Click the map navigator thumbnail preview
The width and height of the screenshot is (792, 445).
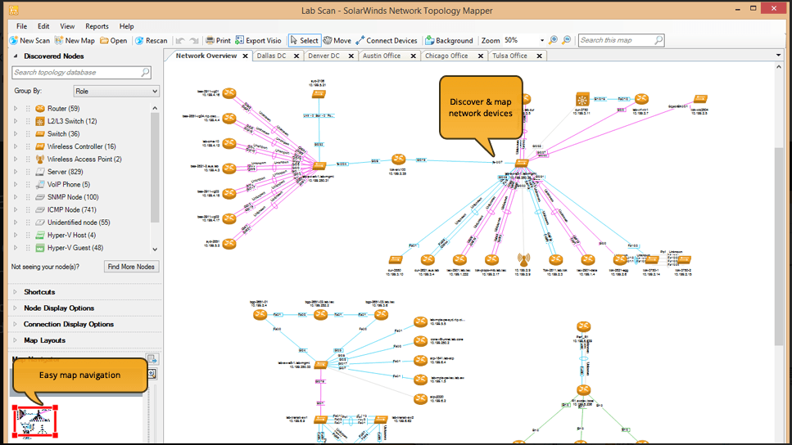(34, 421)
